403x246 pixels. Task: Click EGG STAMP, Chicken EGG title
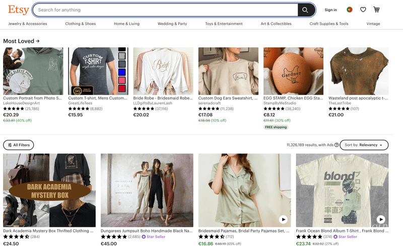293,98
